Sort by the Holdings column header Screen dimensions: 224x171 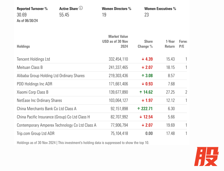pos(23,46)
